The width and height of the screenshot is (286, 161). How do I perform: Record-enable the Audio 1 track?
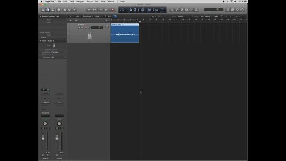[x=85, y=28]
